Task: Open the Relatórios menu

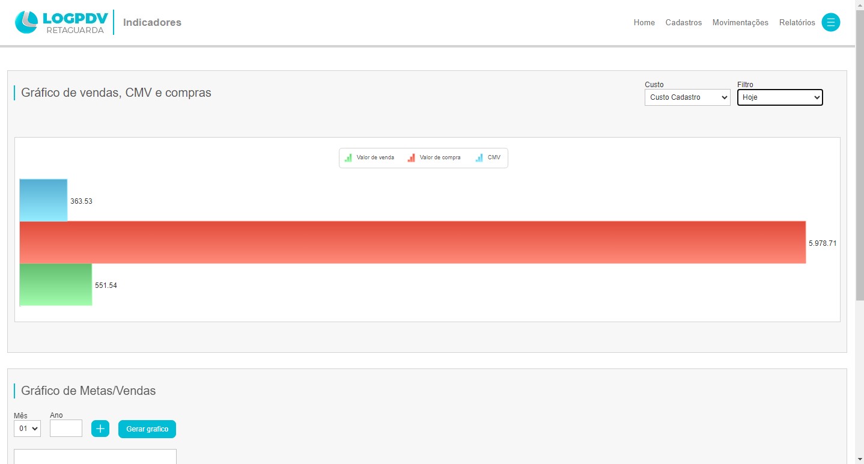Action: (x=797, y=23)
